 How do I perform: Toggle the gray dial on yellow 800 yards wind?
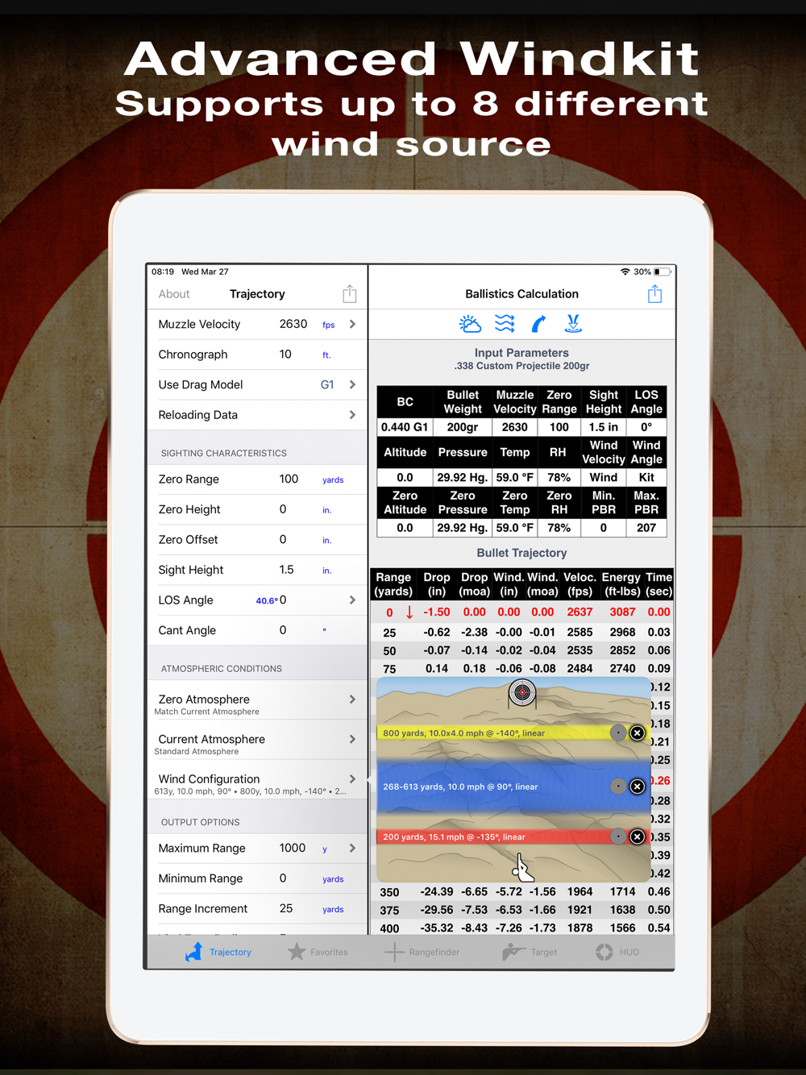click(617, 733)
